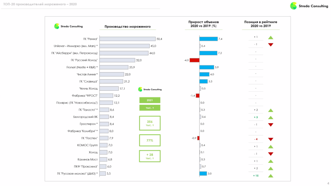
Task: Click the green up arrow in the ПКФ "Проксима" row
Action: click(x=271, y=169)
